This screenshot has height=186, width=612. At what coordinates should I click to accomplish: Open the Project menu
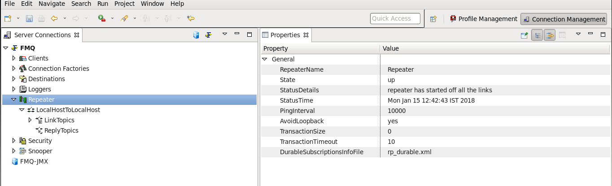pos(124,4)
